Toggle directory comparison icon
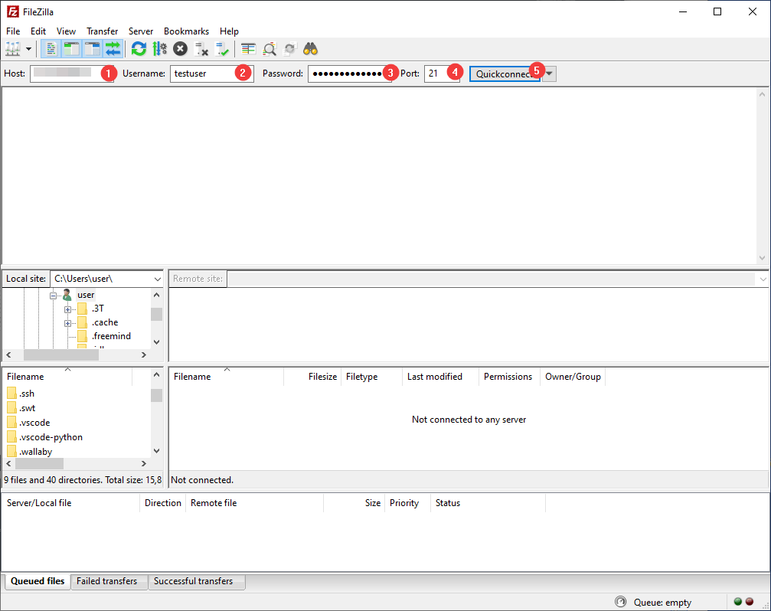The height and width of the screenshot is (611, 771). click(270, 49)
